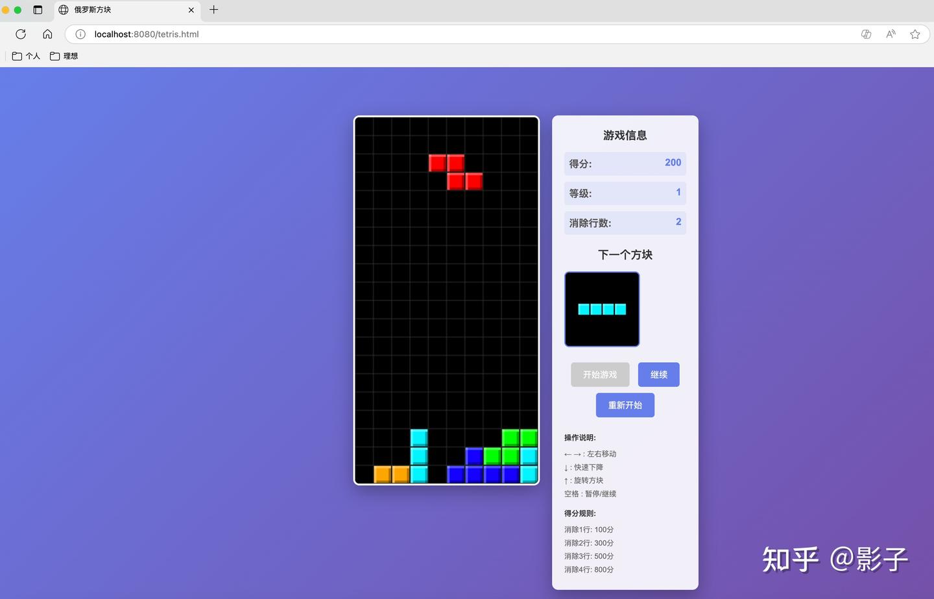934x599 pixels.
Task: Open the 个人 bookmarks folder
Action: point(25,56)
